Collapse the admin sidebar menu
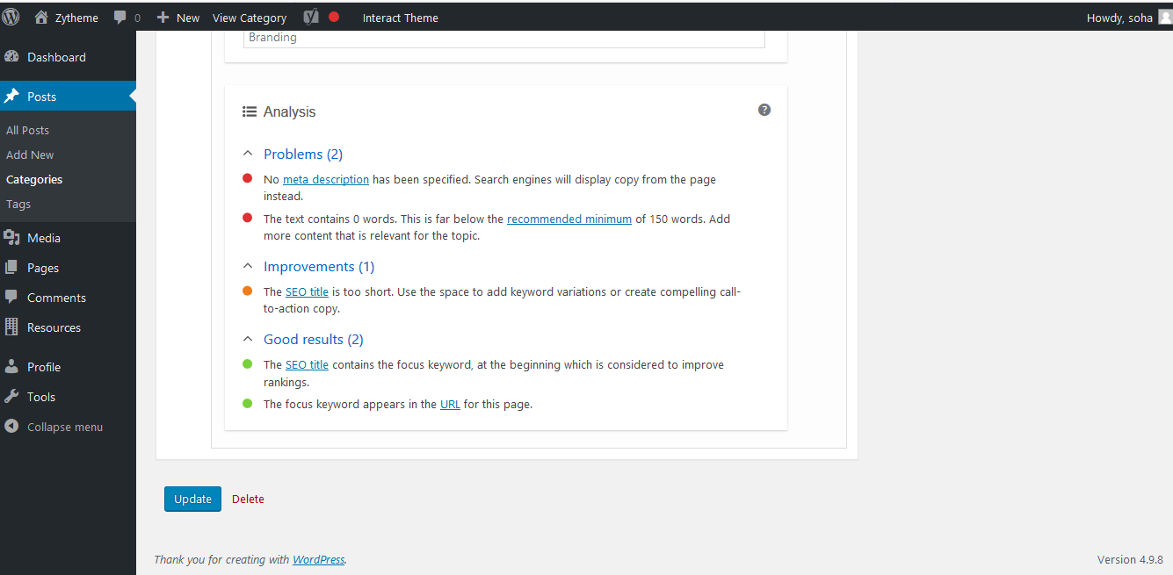Image resolution: width=1173 pixels, height=575 pixels. (68, 427)
